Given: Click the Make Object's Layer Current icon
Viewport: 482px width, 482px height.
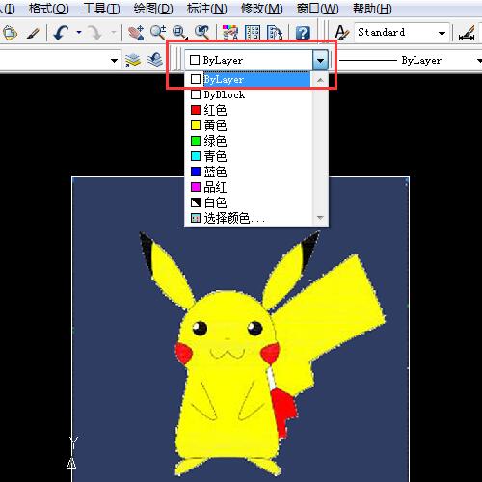Looking at the screenshot, I should 133,60.
